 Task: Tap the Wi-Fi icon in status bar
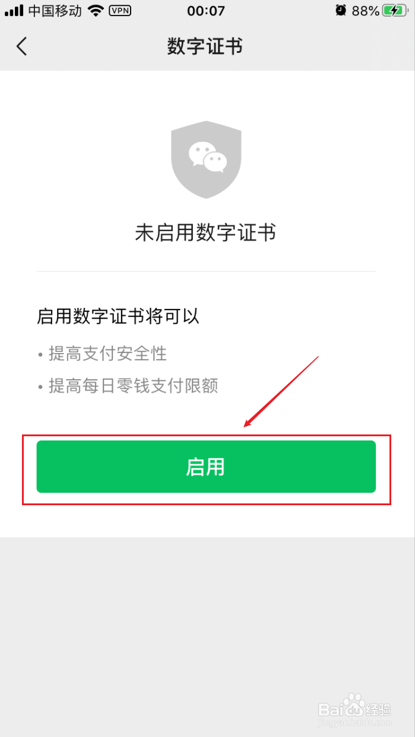point(95,11)
